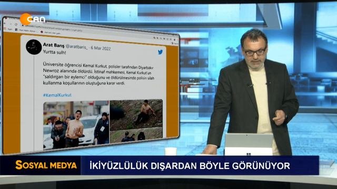Click the tweet line containing 'saldırgan bir eylemci'
Image resolution: width=337 pixels, height=189 pixels.
[x=98, y=77]
